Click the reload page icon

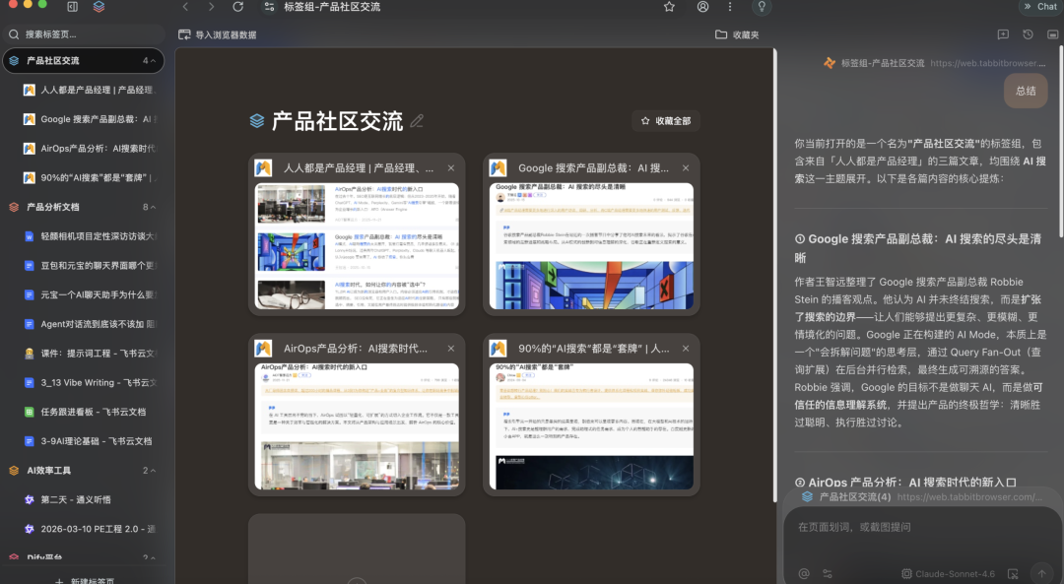click(237, 7)
